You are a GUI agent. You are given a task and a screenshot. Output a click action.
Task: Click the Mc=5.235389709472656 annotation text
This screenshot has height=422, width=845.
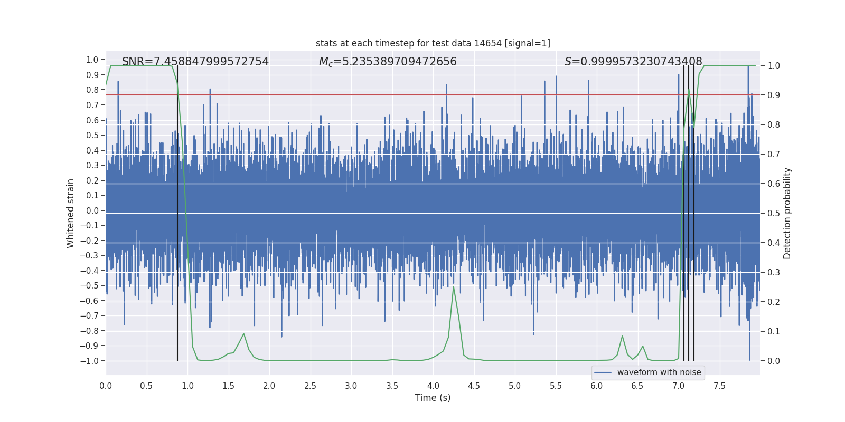388,62
